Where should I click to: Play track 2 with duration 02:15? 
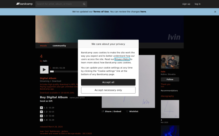click(x=41, y=112)
